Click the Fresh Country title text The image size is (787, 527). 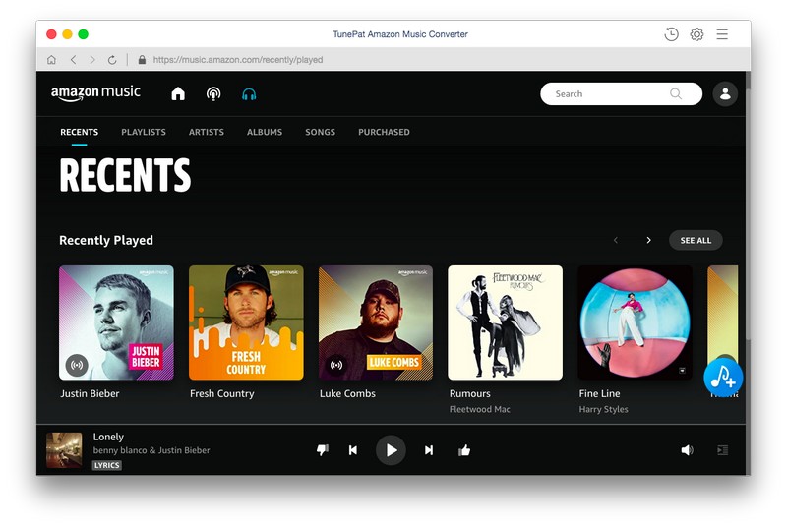tap(222, 393)
